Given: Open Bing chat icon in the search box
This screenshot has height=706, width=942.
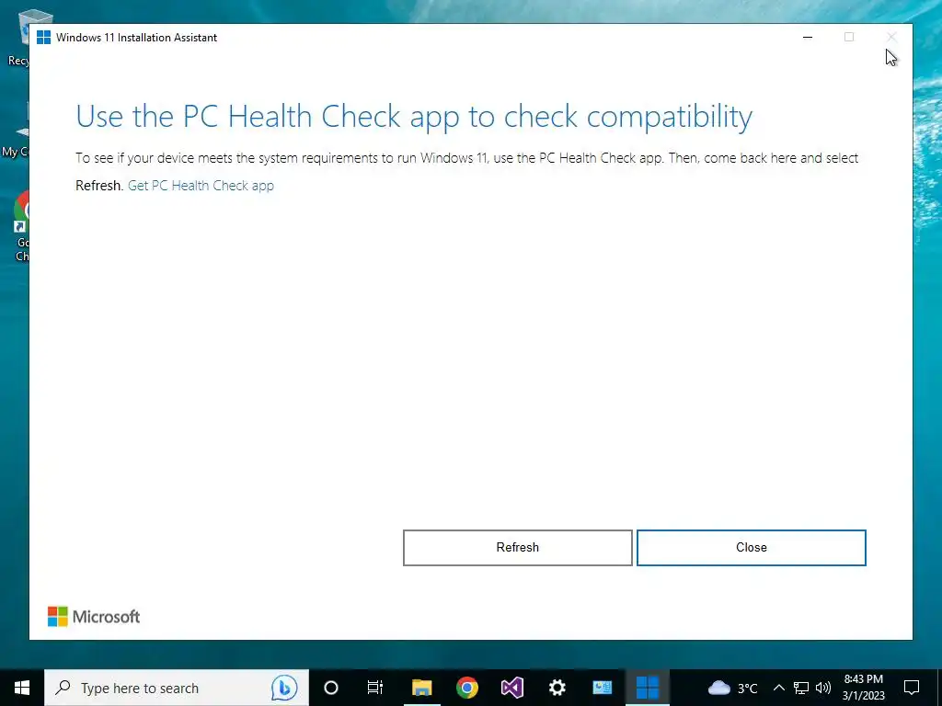Looking at the screenshot, I should coord(284,688).
